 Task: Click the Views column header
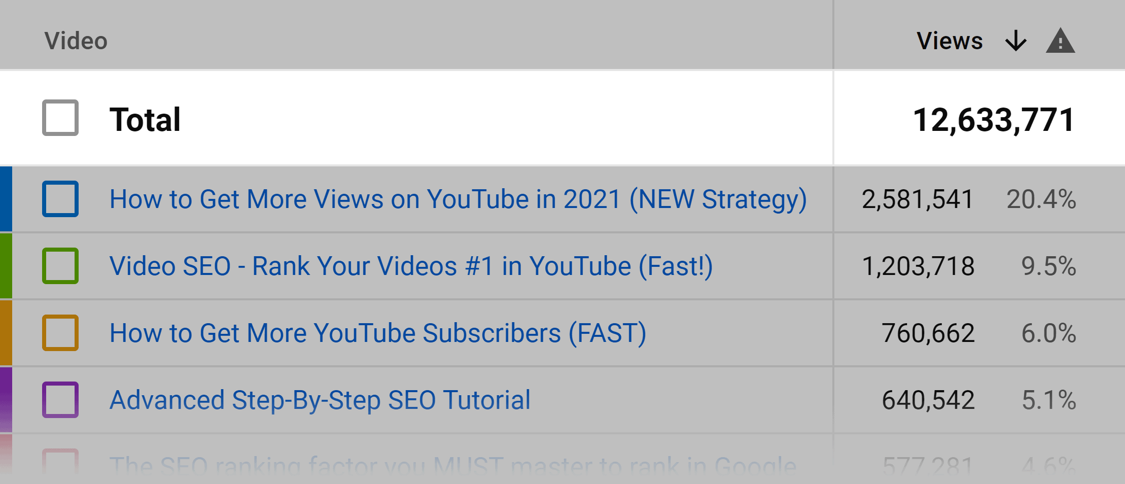coord(950,41)
